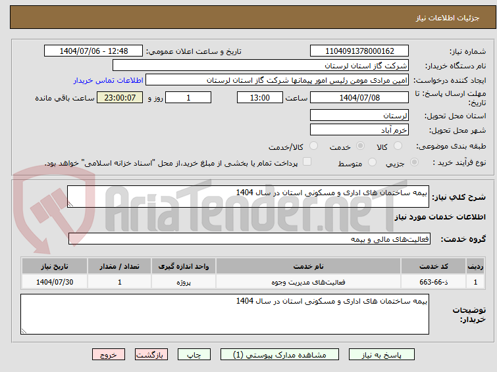Click the گروه خدمت field فعالیت‌های مالی و بیمه
Viewport: 497px width, 372px height.
tap(249, 239)
